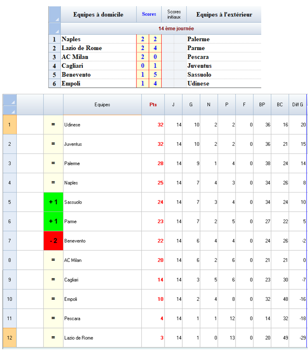Click the red -2 cell next to Benevento
This screenshot has height=350, width=308.
click(53, 240)
